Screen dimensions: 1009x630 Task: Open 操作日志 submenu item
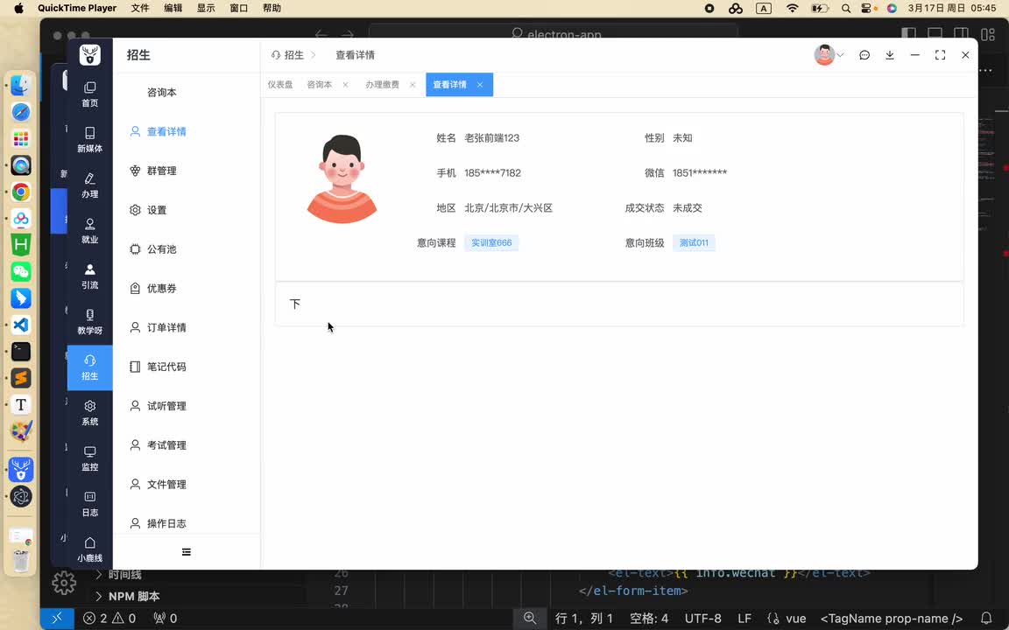166,524
